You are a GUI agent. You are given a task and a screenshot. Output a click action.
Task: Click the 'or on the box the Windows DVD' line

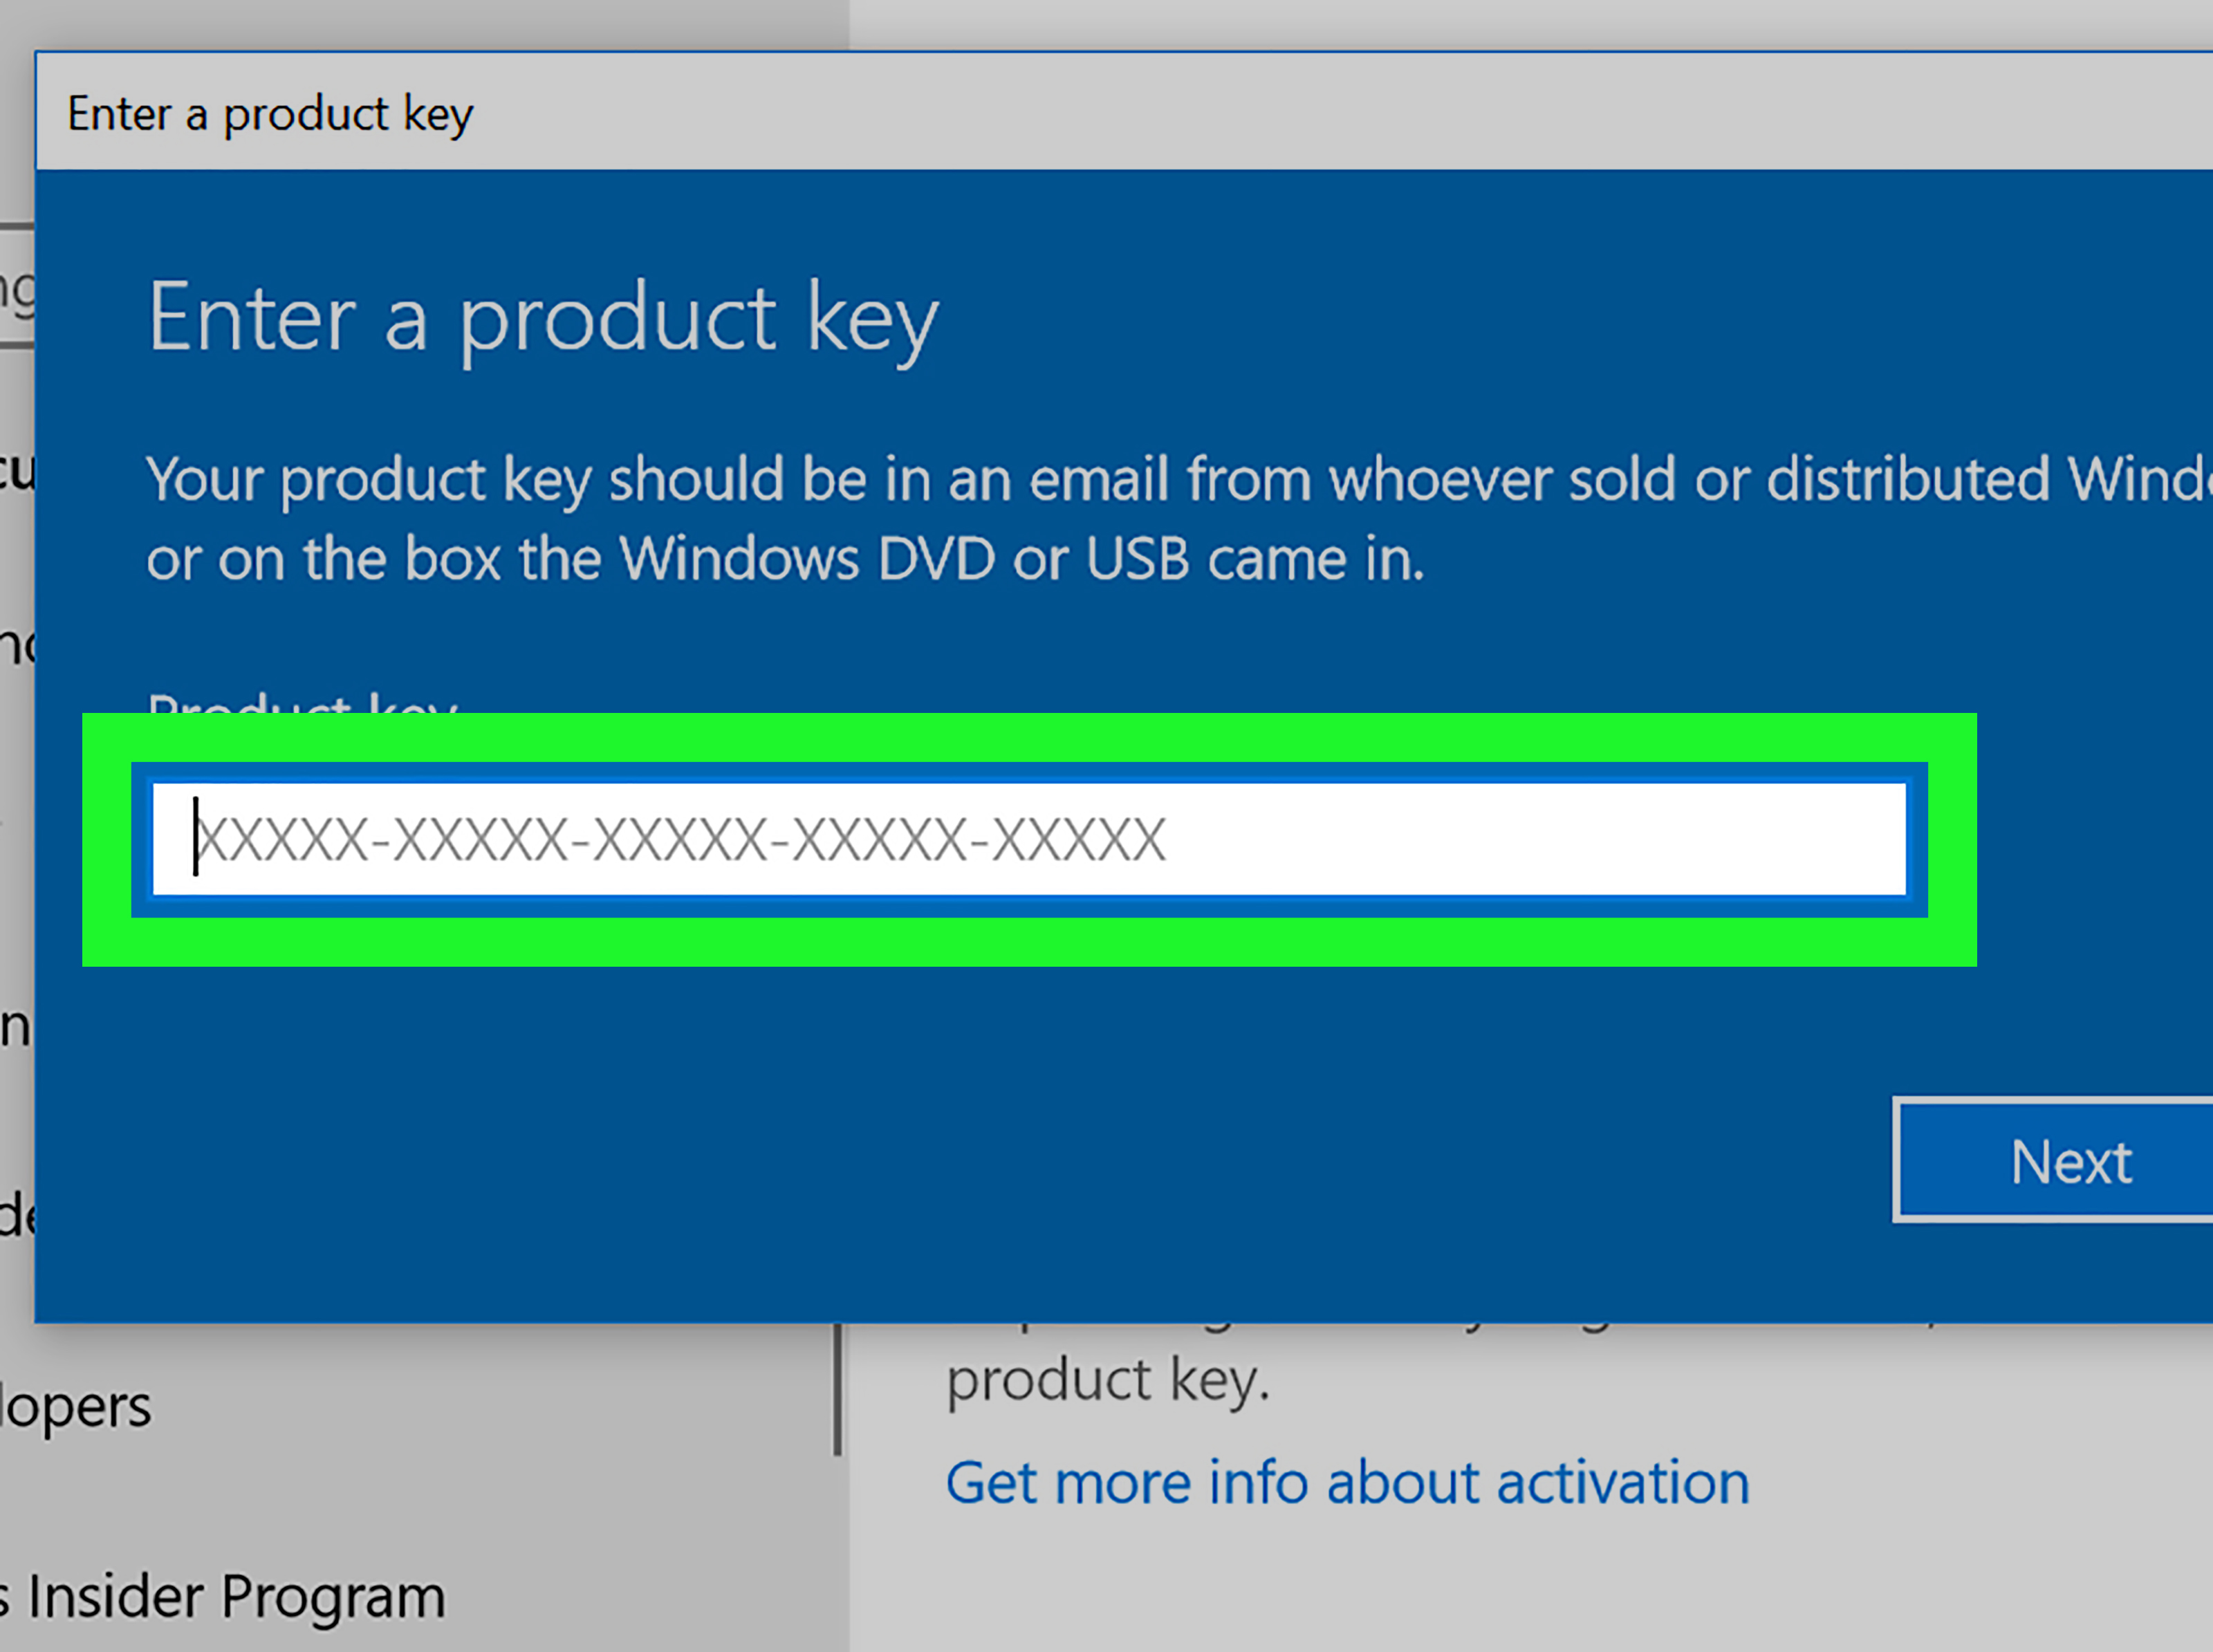click(x=785, y=558)
